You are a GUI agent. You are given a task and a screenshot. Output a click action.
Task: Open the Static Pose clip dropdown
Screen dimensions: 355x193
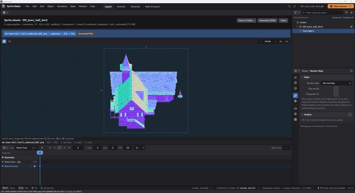point(27,148)
